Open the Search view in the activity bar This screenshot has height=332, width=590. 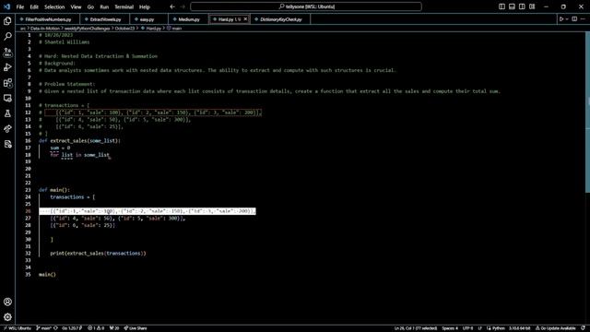(x=7, y=36)
